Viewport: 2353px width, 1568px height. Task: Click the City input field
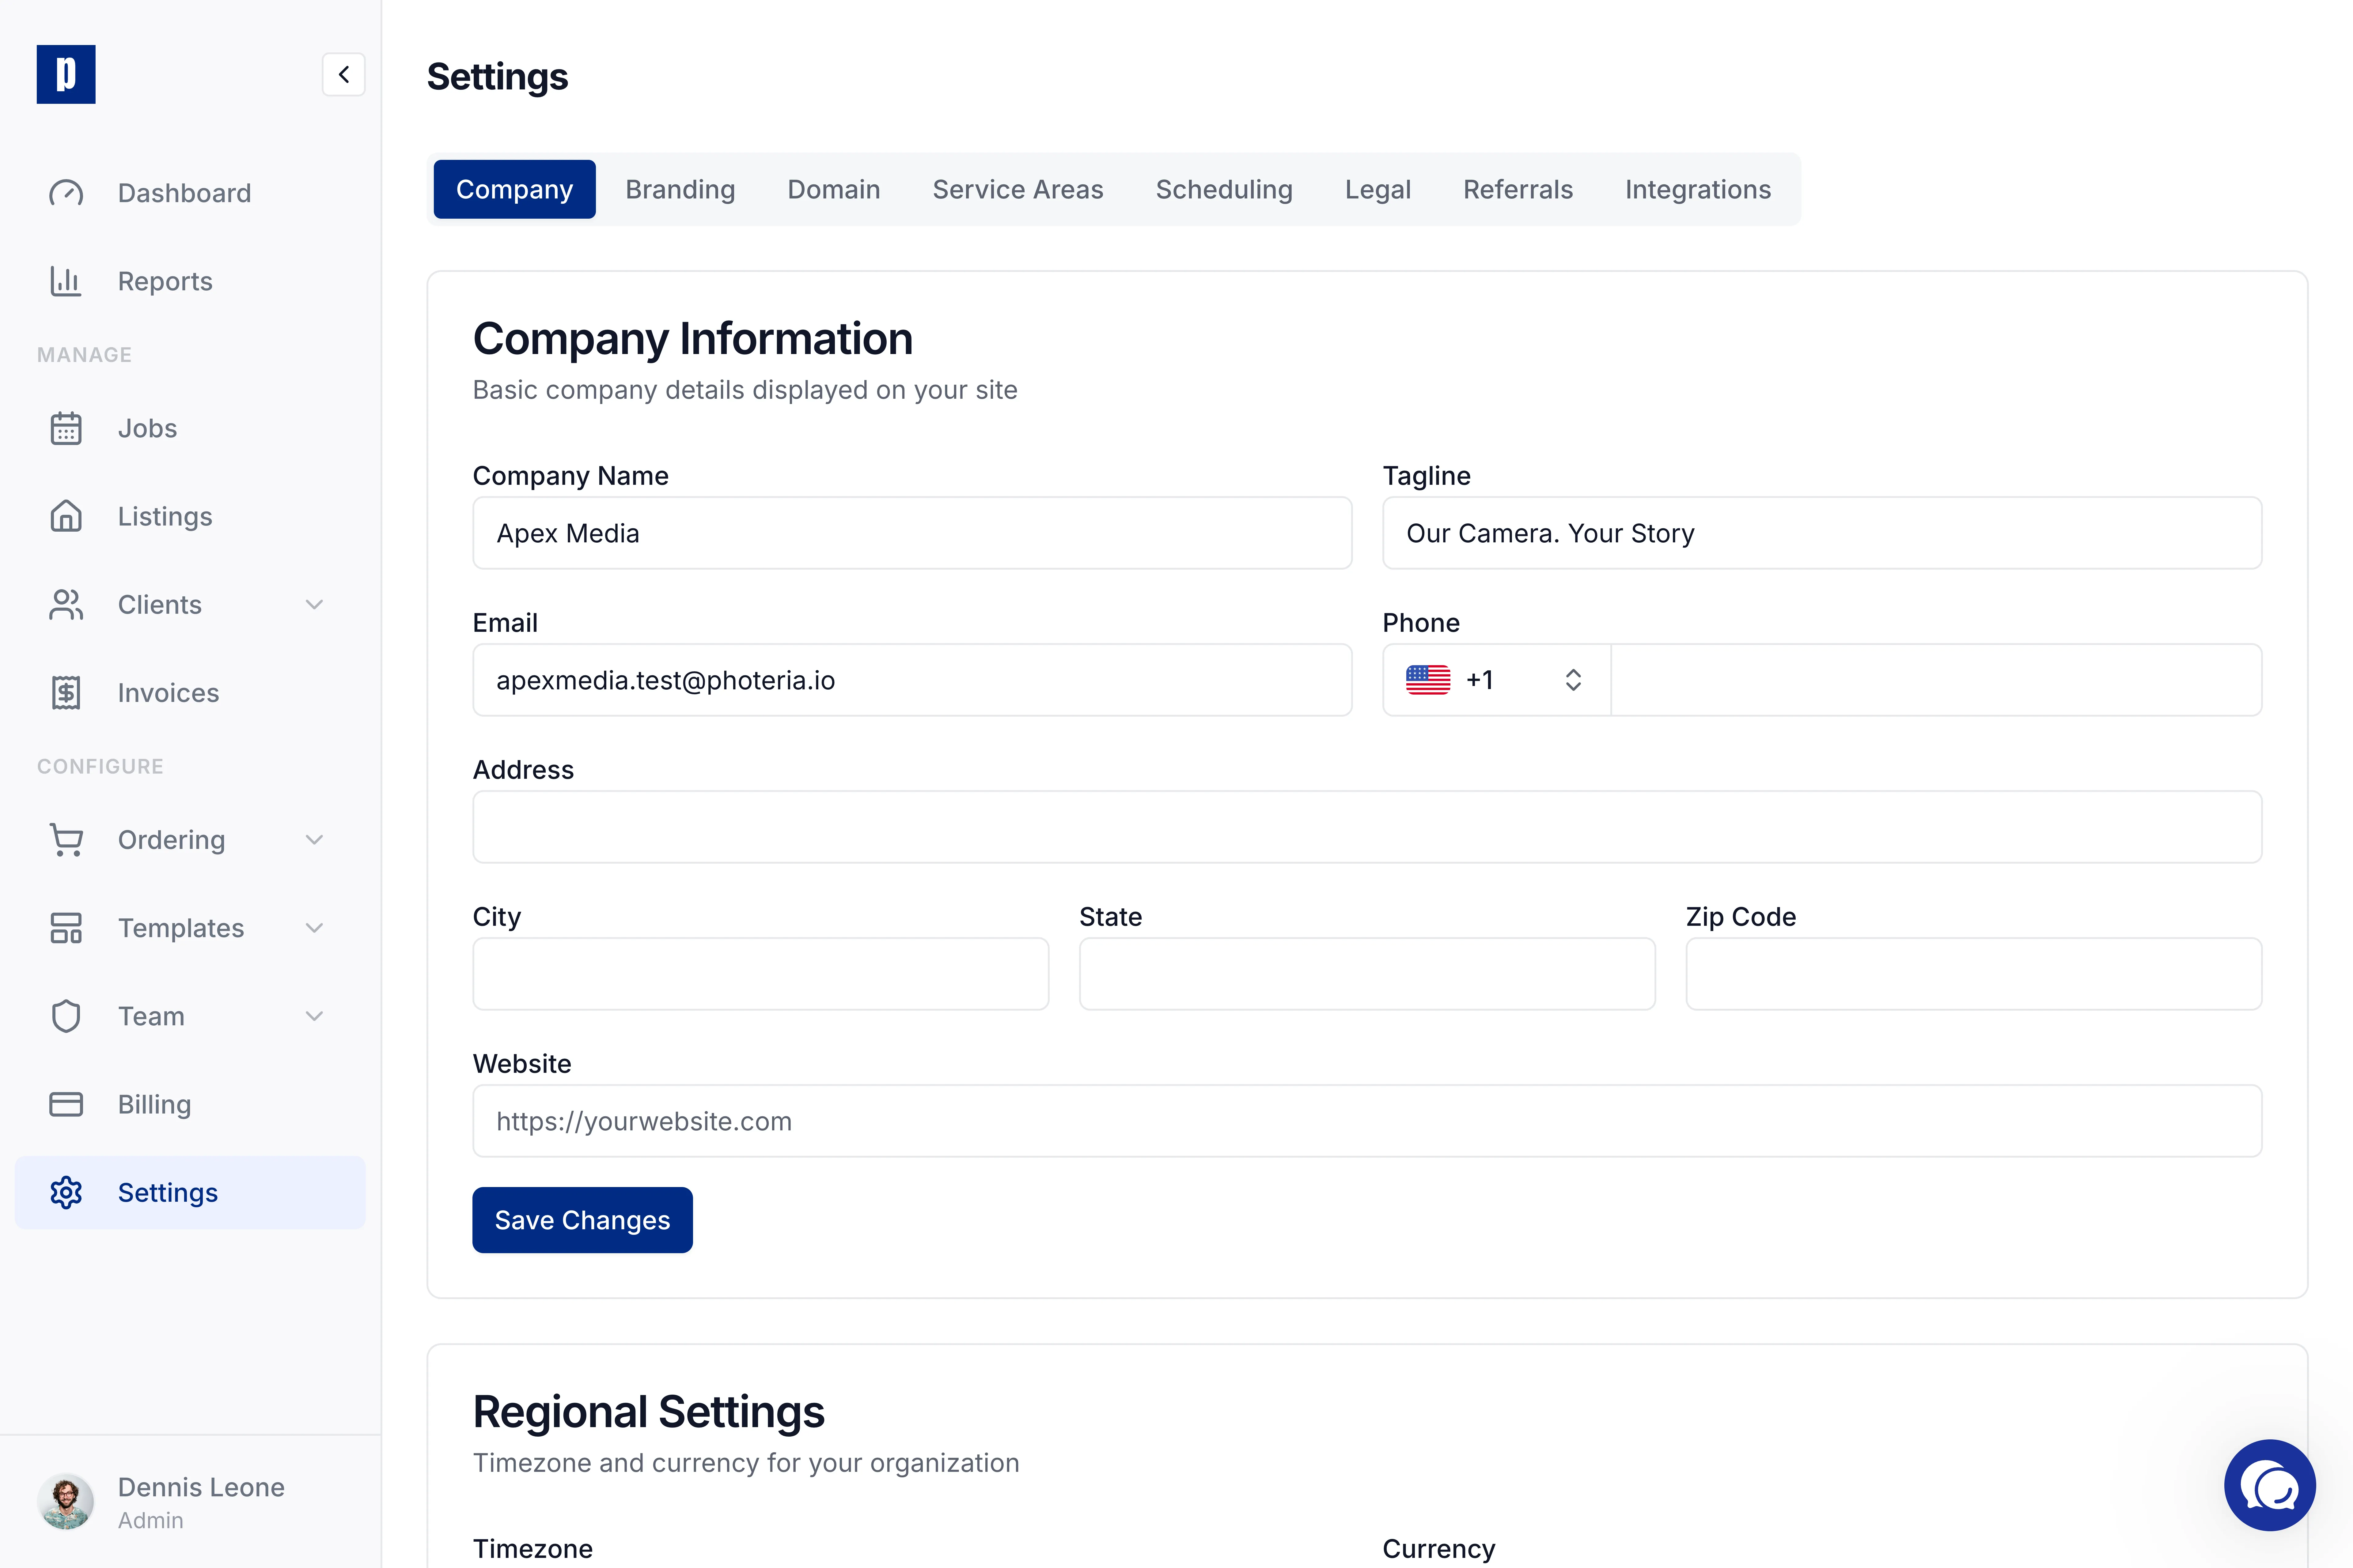click(760, 974)
